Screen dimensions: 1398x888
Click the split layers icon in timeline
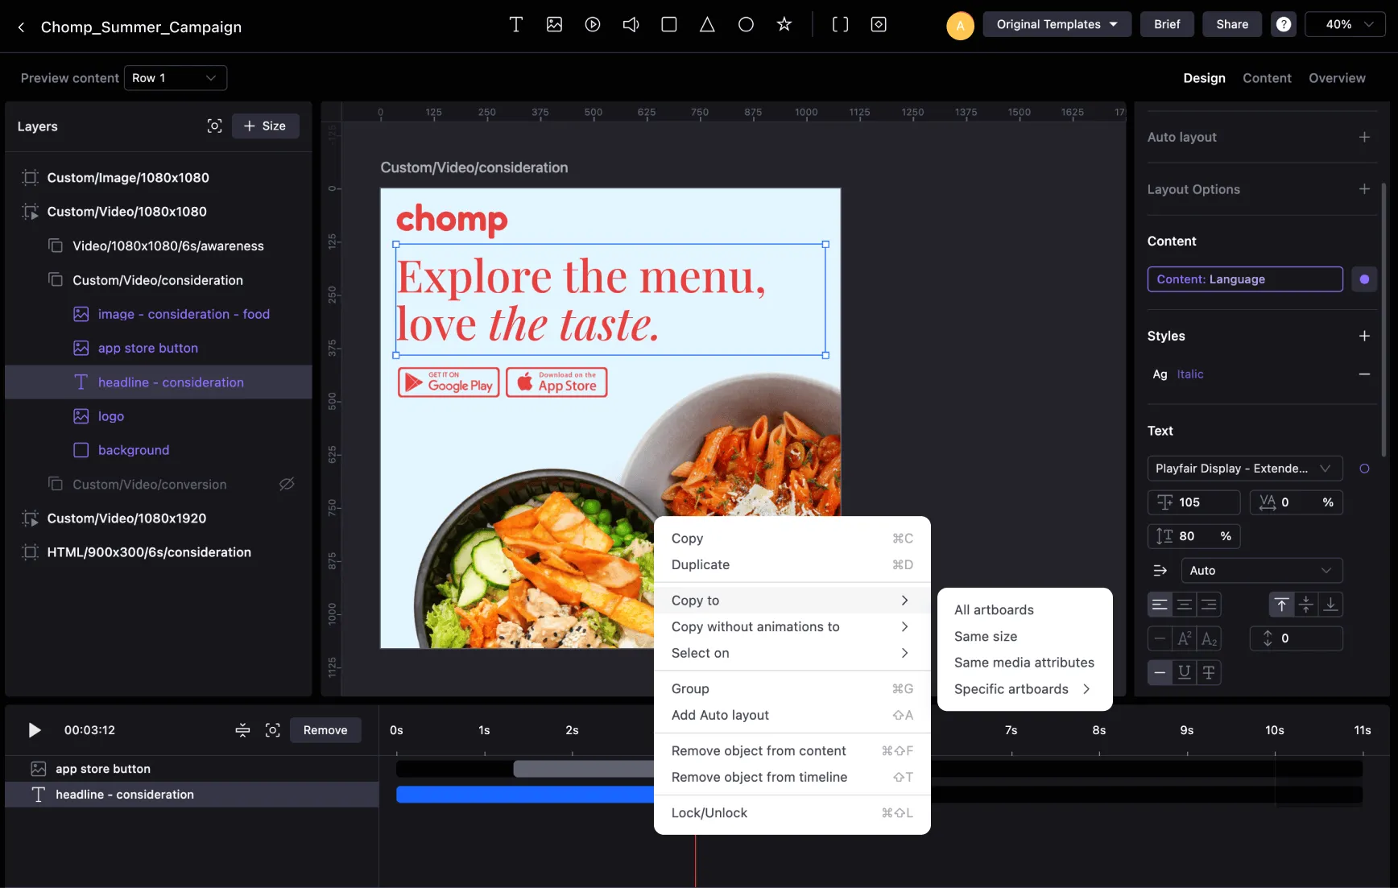click(x=242, y=730)
